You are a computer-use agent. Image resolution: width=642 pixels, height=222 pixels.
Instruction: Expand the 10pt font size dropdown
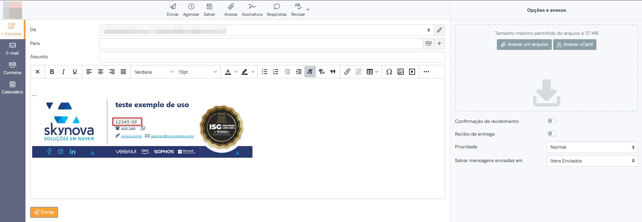[197, 72]
